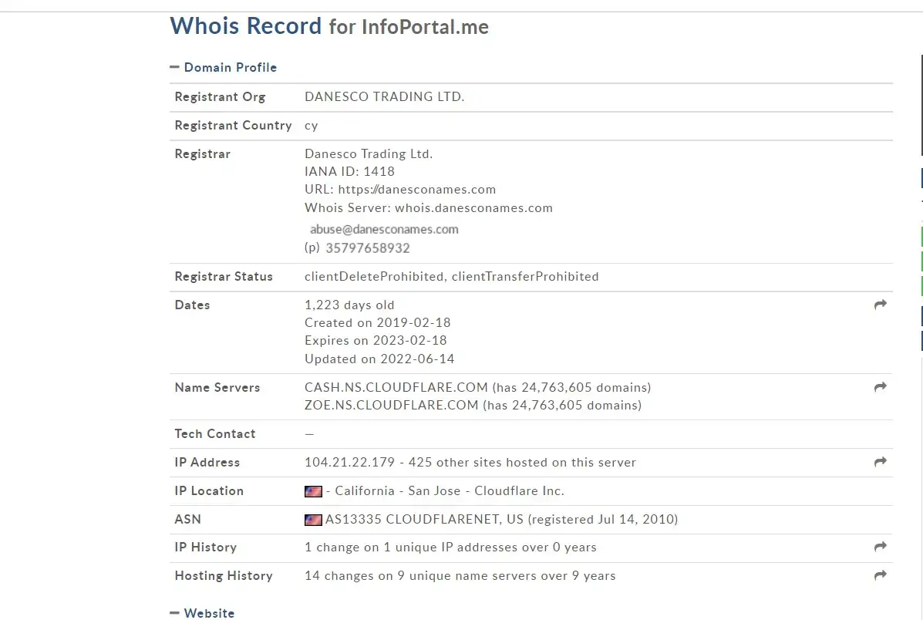Select the registrant country value "cy"
This screenshot has height=620, width=923.
[312, 126]
